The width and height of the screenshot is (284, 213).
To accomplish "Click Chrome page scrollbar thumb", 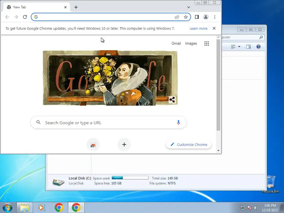I will 219,85.
